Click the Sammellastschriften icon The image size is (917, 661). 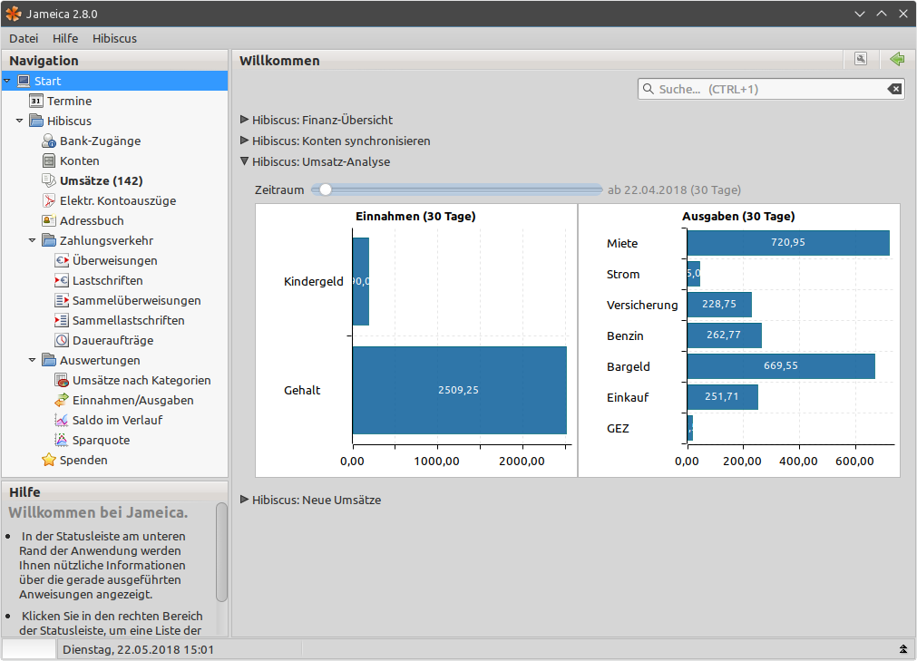[x=62, y=320]
